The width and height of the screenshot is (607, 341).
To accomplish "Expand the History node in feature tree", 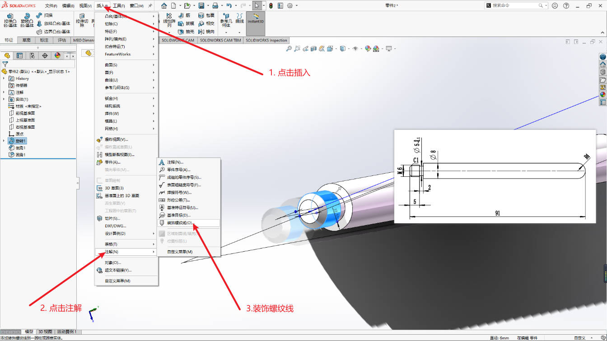I will 4,78.
